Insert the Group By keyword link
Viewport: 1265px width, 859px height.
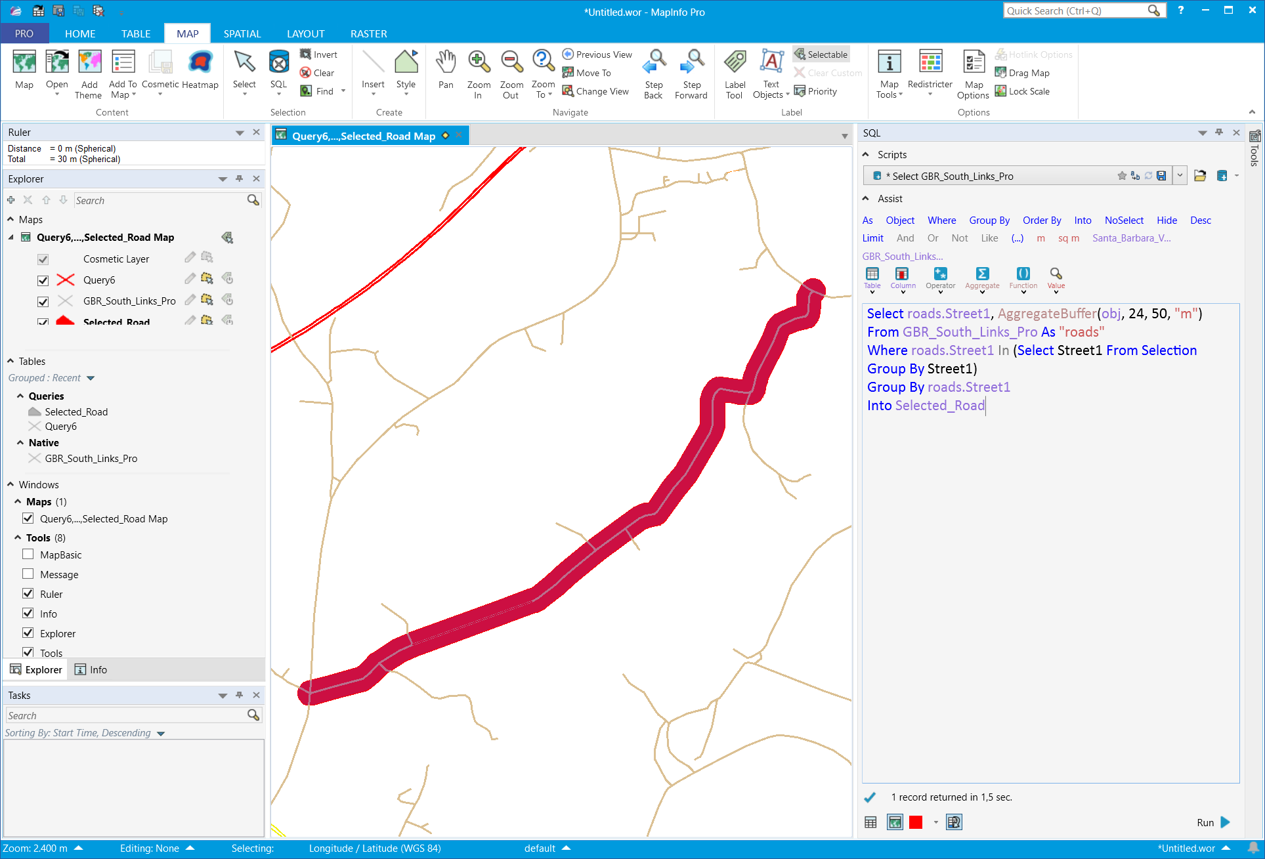[989, 220]
